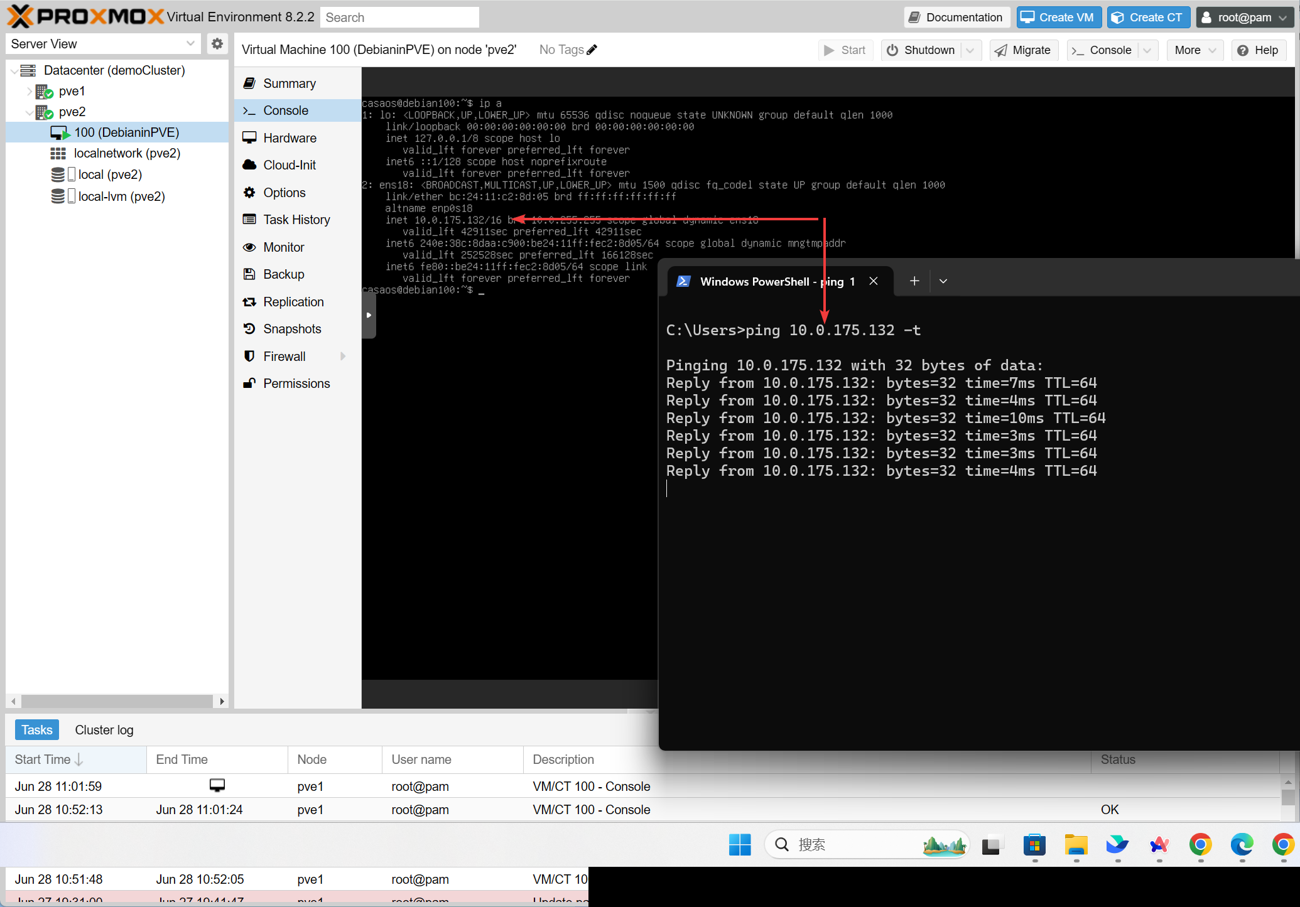Sort tasks by User name column

pos(452,759)
